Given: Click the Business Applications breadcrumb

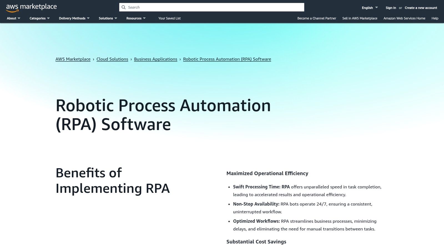Looking at the screenshot, I should (x=156, y=59).
